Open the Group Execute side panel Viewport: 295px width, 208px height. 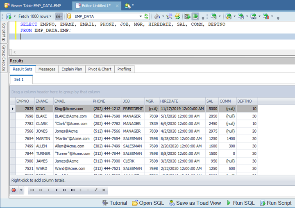(x=4, y=58)
